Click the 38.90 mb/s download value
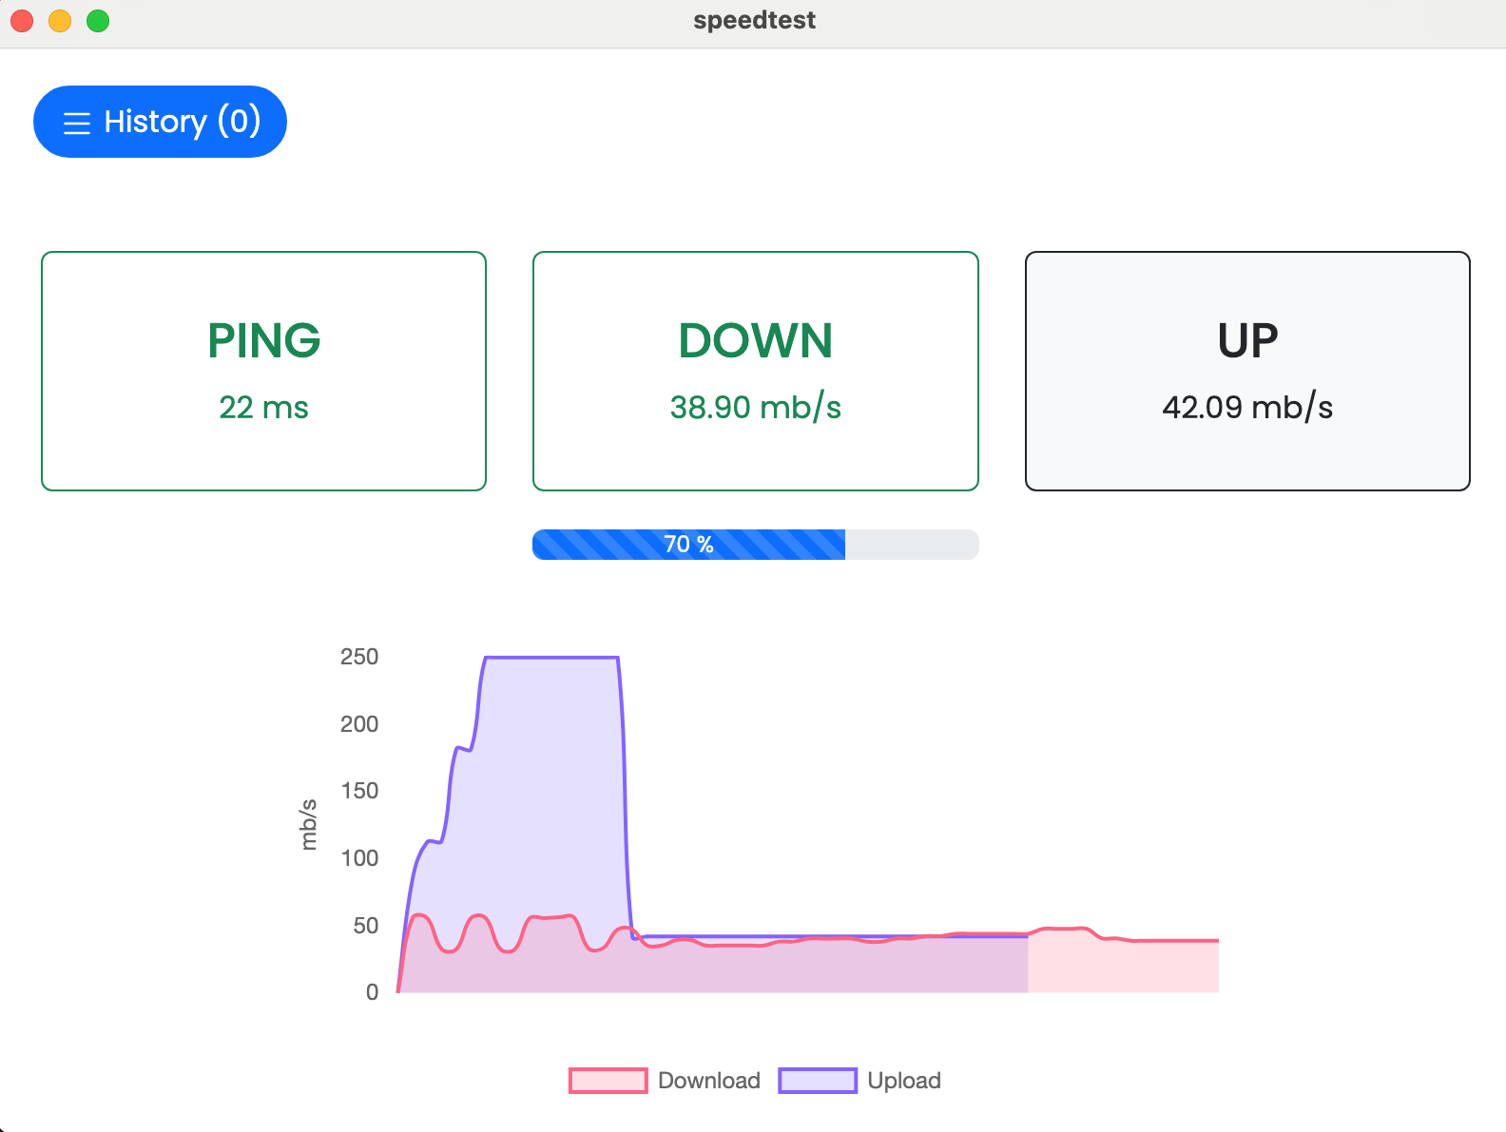This screenshot has height=1132, width=1506. click(755, 408)
